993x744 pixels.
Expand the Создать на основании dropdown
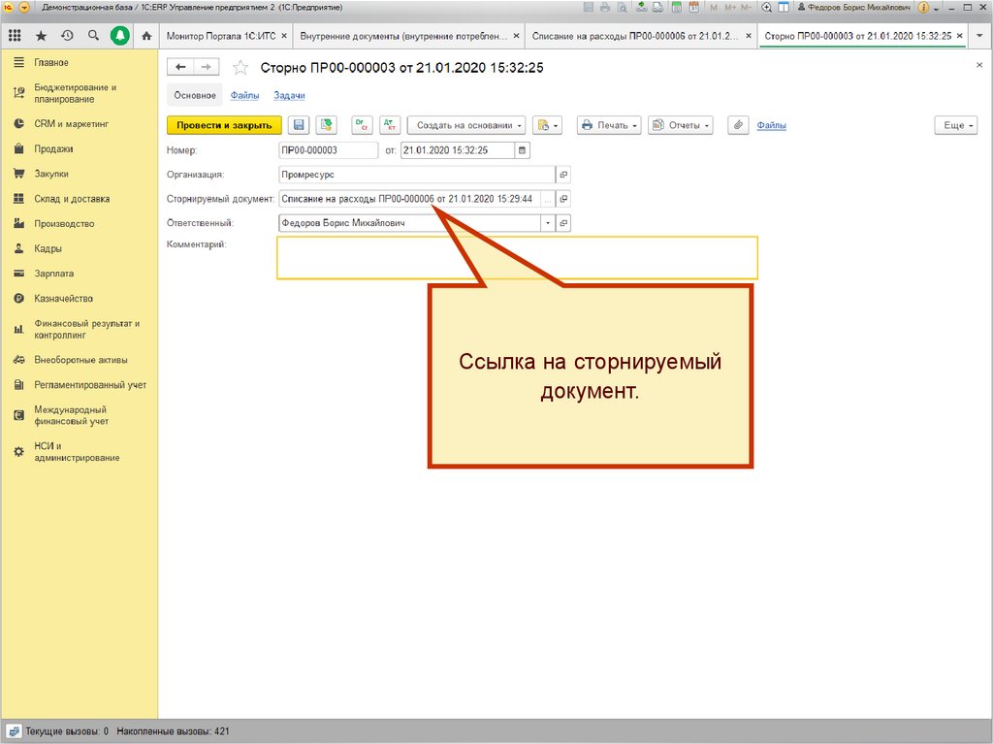point(466,125)
